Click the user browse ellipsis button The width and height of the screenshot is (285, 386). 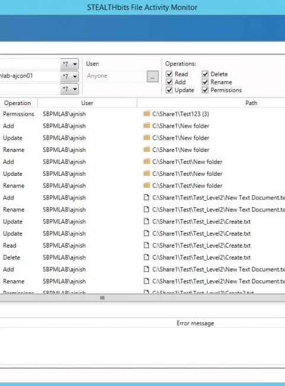(153, 77)
